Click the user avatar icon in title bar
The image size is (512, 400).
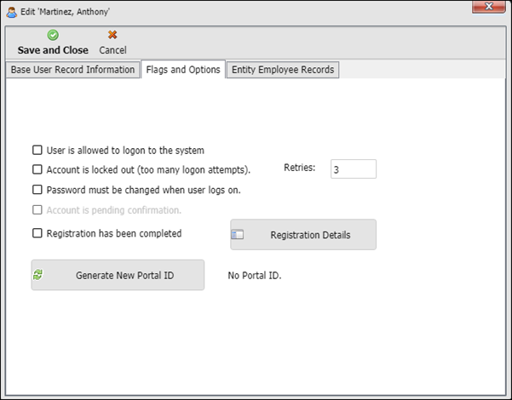coord(11,13)
